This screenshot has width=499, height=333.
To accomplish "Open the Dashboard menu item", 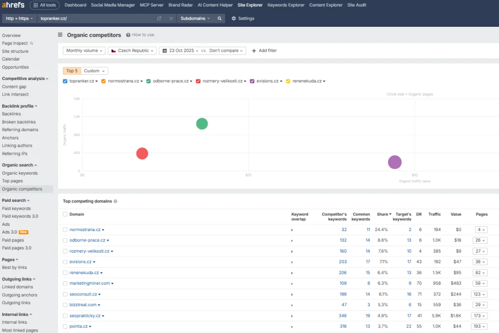I will 76,5.
